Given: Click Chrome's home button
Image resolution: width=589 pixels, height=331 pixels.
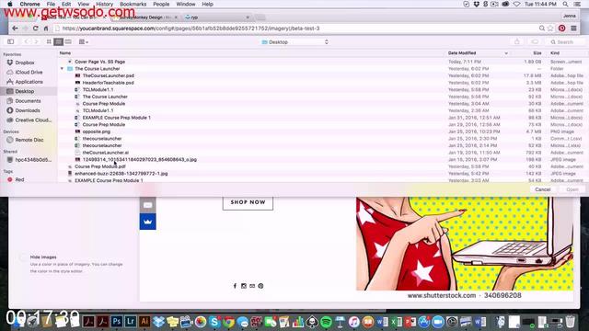Looking at the screenshot, I should tap(46, 29).
